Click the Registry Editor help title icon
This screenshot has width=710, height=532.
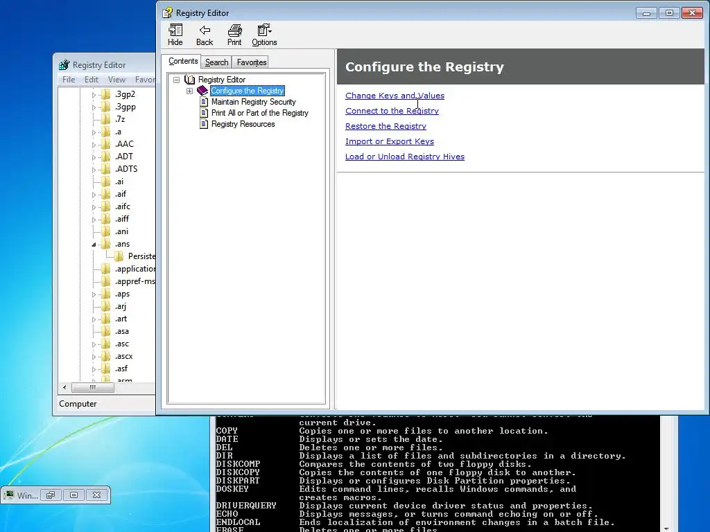coord(168,12)
